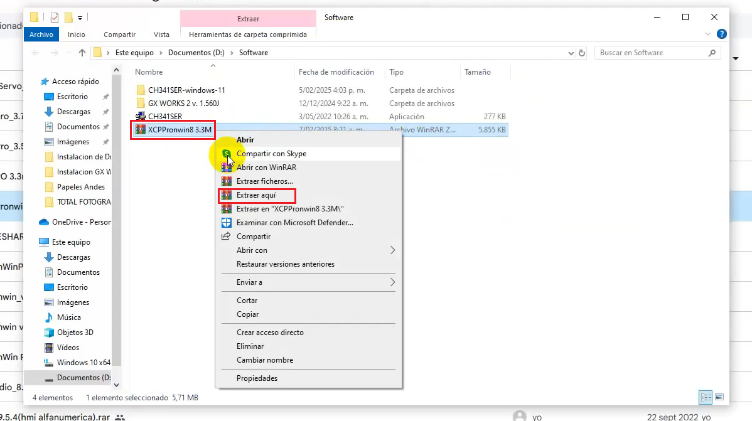
Task: Click the Up one level arrow
Action: (82, 53)
